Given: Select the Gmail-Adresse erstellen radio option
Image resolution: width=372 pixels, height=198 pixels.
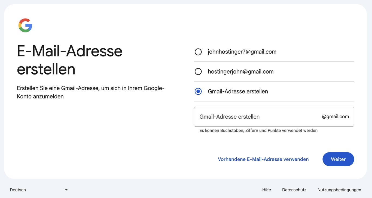Looking at the screenshot, I should 198,91.
